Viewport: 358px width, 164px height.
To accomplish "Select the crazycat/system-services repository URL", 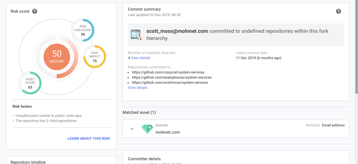I will pos(168,72).
